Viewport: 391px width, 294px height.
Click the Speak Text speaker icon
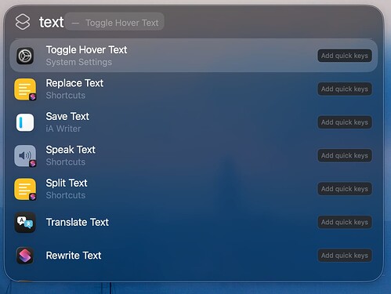click(x=25, y=156)
